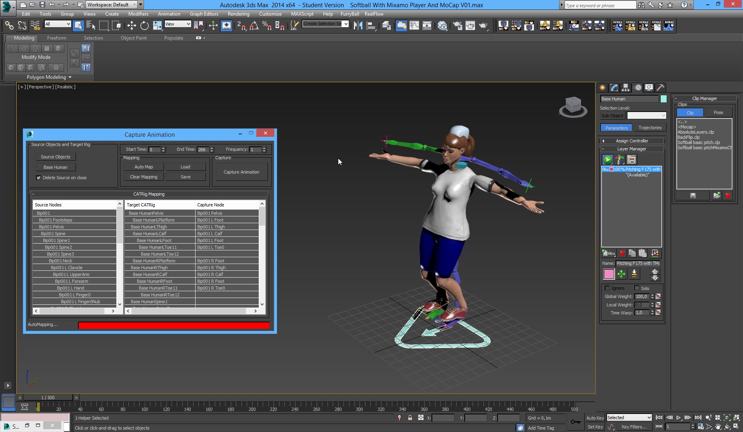
Task: Expand the Assign Controller rollout
Action: (632, 141)
